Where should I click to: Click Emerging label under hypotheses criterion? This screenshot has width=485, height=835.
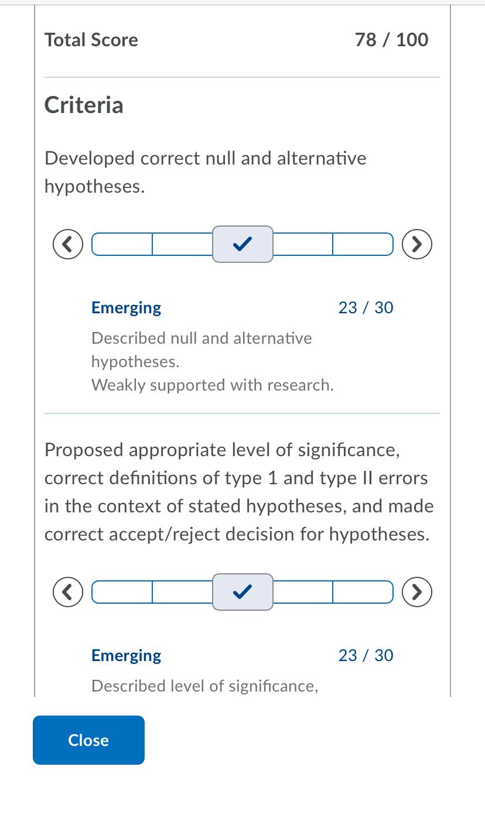126,308
